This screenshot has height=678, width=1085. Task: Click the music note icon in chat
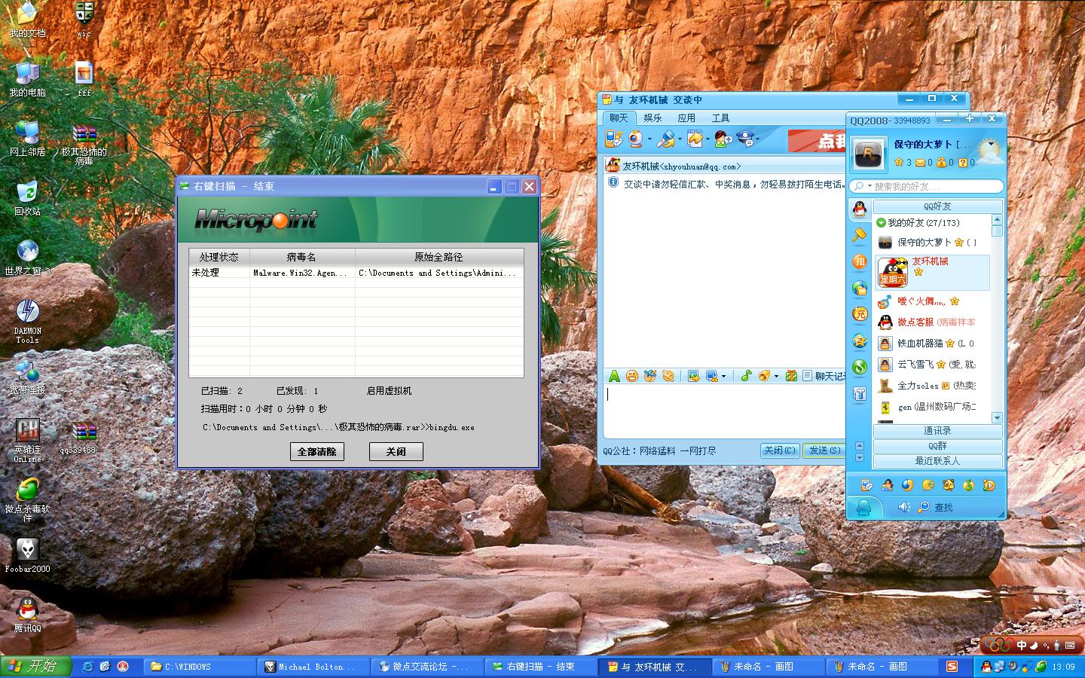tap(746, 376)
